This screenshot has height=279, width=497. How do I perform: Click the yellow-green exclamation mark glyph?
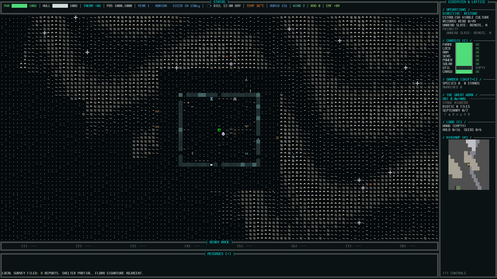coord(250,91)
